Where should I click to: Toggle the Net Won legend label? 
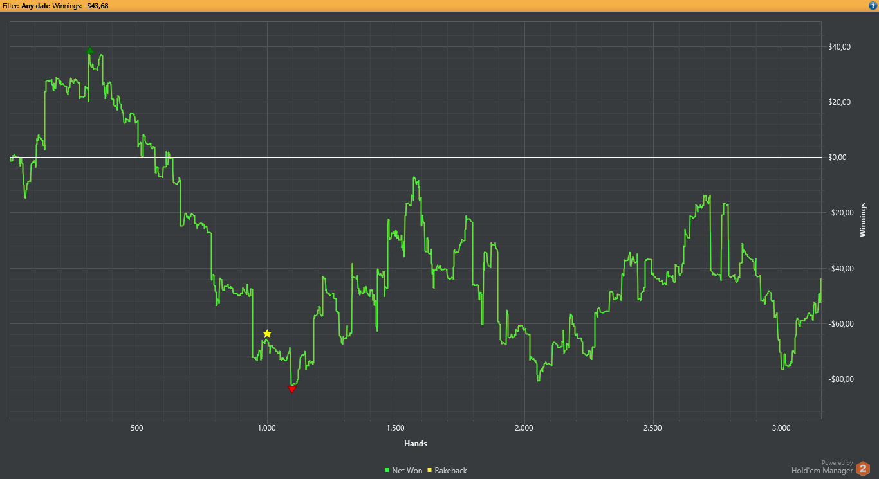407,471
